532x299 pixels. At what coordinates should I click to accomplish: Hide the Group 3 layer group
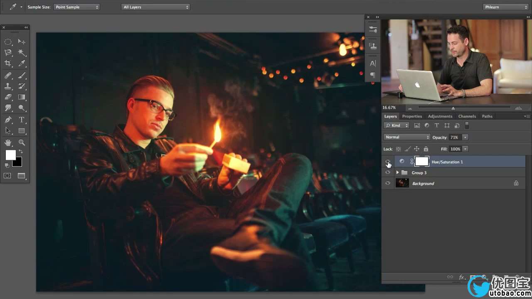coord(388,172)
